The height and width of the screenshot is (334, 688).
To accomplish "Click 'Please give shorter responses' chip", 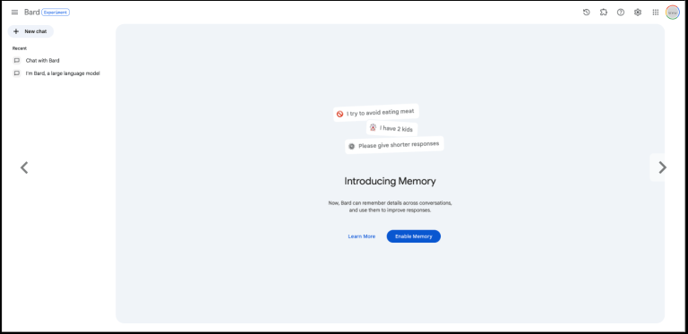I will tap(394, 145).
